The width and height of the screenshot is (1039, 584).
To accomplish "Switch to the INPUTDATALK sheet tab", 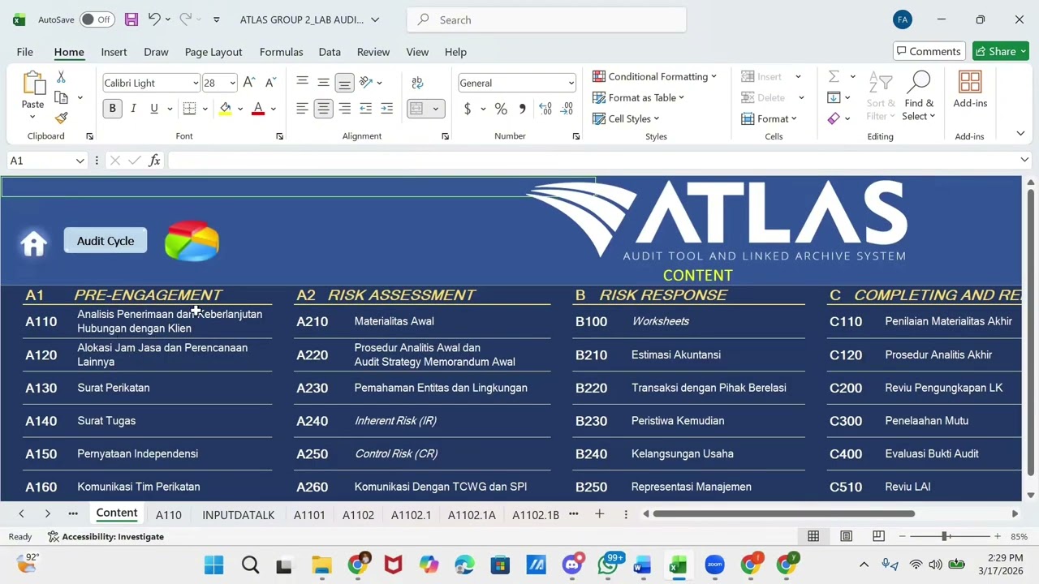I will pyautogui.click(x=238, y=515).
